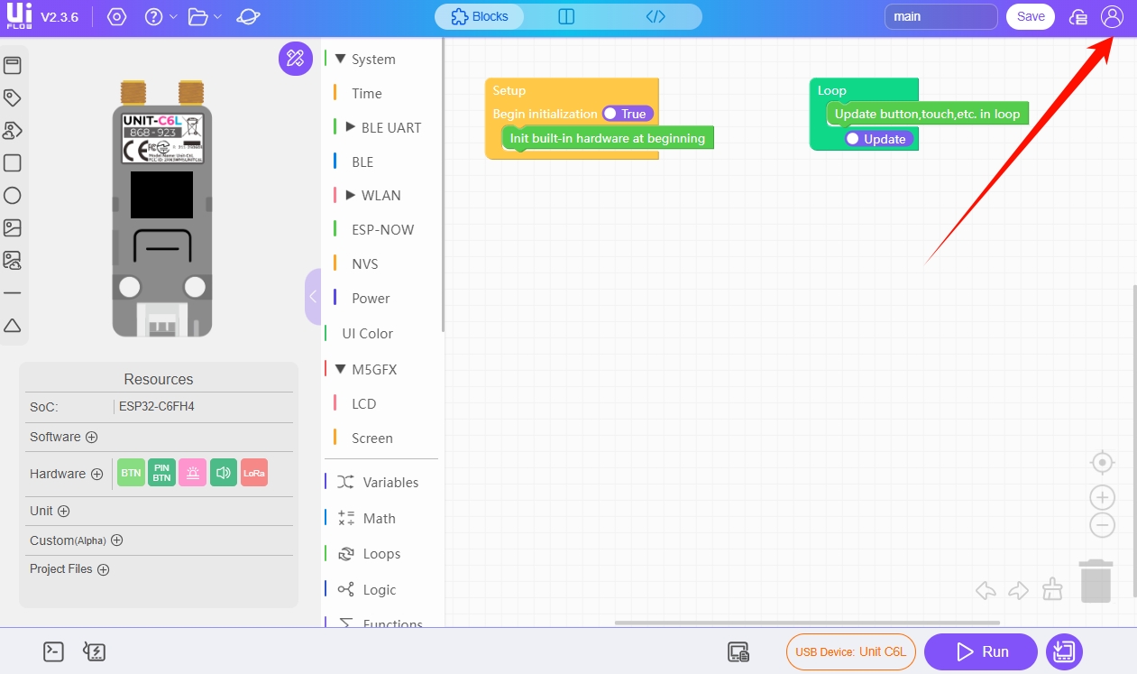Screen dimensions: 1137x674
Task: Toggle the True switch in Setup block
Action: [627, 114]
